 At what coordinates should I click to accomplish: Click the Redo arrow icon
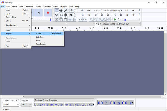[85, 19]
